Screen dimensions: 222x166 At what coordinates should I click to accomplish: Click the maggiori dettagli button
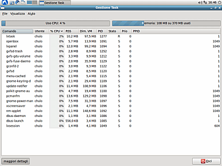16,161
